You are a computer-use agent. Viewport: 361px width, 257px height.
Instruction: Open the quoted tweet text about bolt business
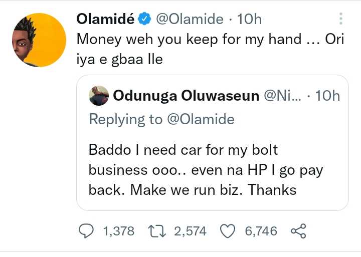click(206, 170)
